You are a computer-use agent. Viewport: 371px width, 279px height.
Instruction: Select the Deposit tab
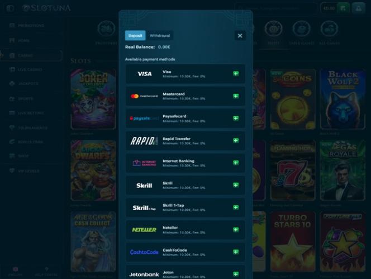click(135, 35)
